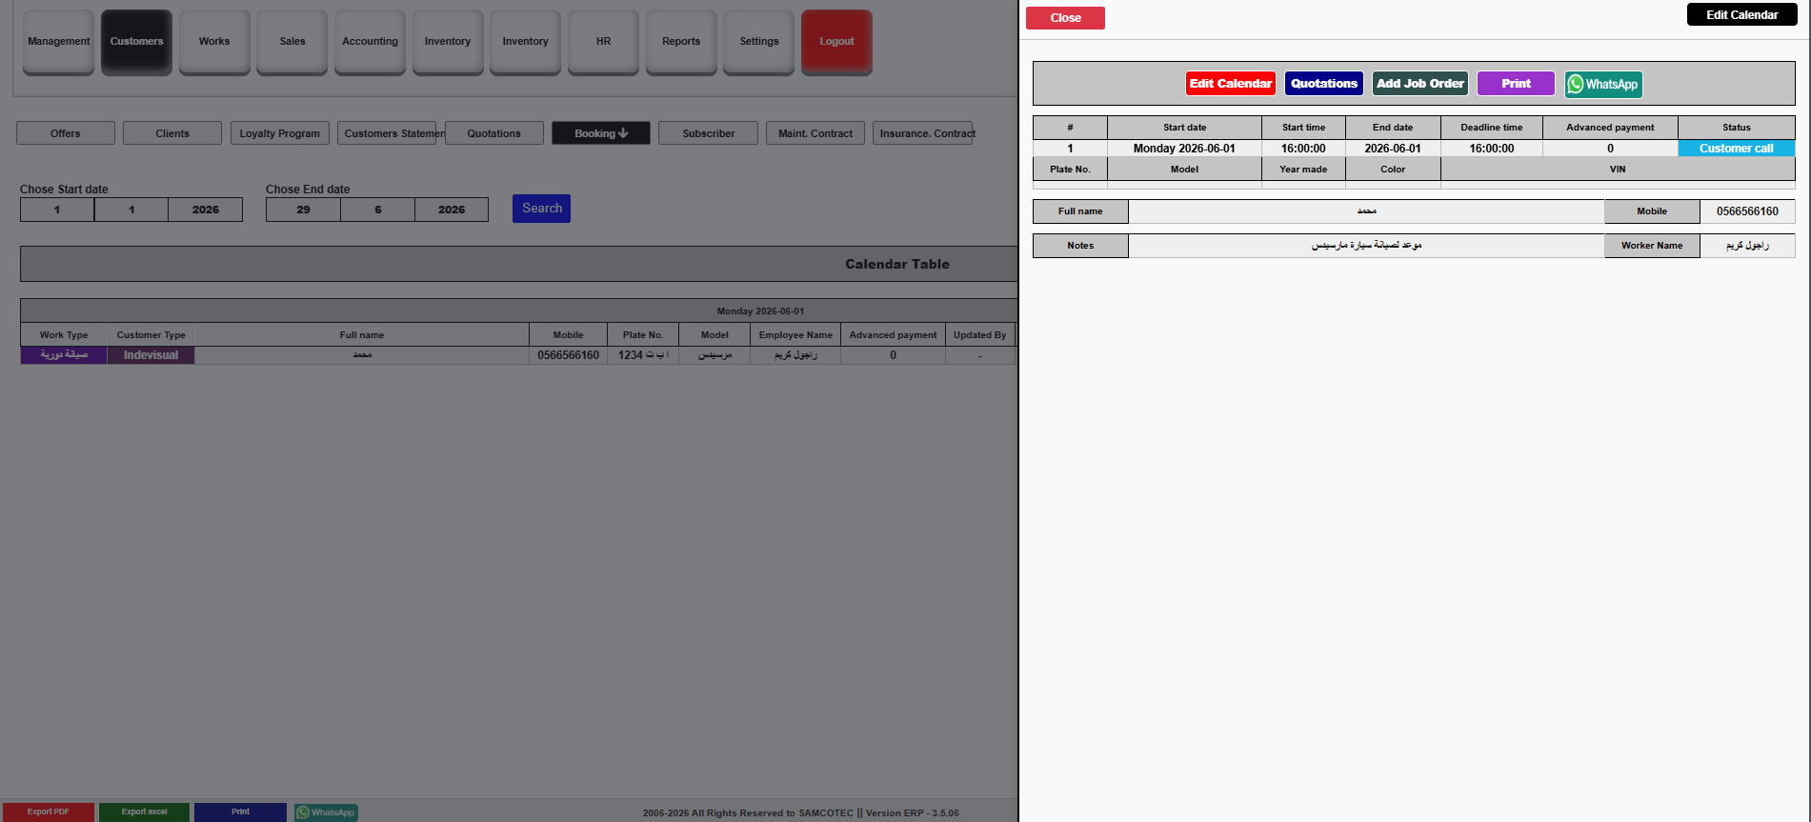The height and width of the screenshot is (822, 1811).
Task: Click the black Edit Calendar button at top right
Action: 1741,14
